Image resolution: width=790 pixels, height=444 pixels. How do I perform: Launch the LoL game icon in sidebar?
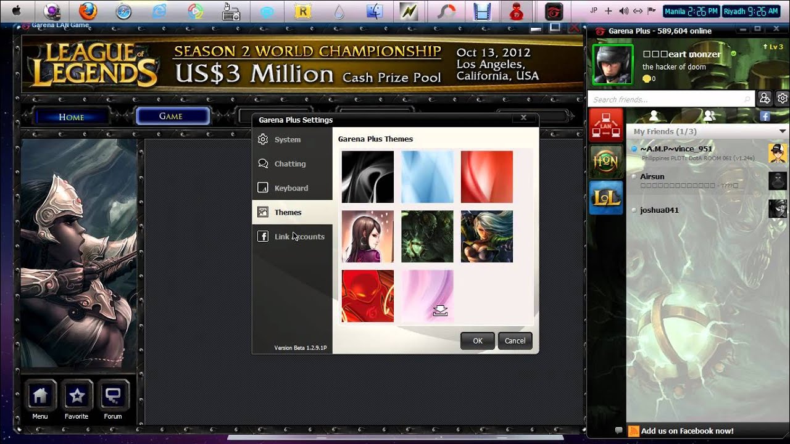click(606, 198)
